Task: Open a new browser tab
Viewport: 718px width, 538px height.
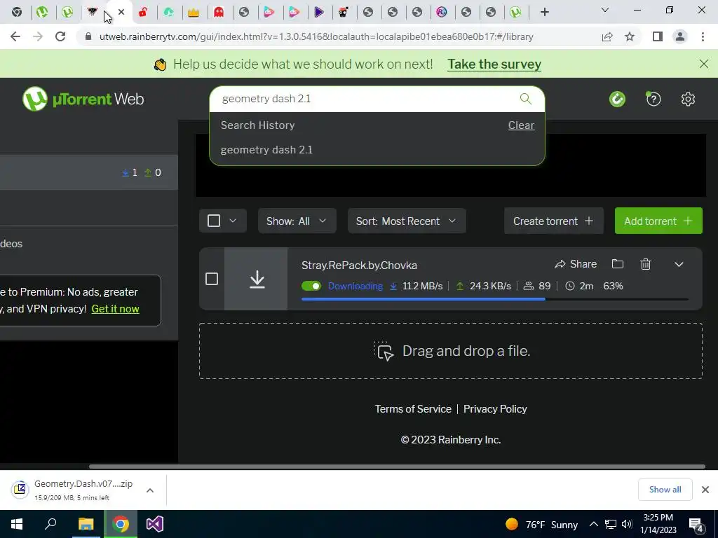Action: pos(544,13)
